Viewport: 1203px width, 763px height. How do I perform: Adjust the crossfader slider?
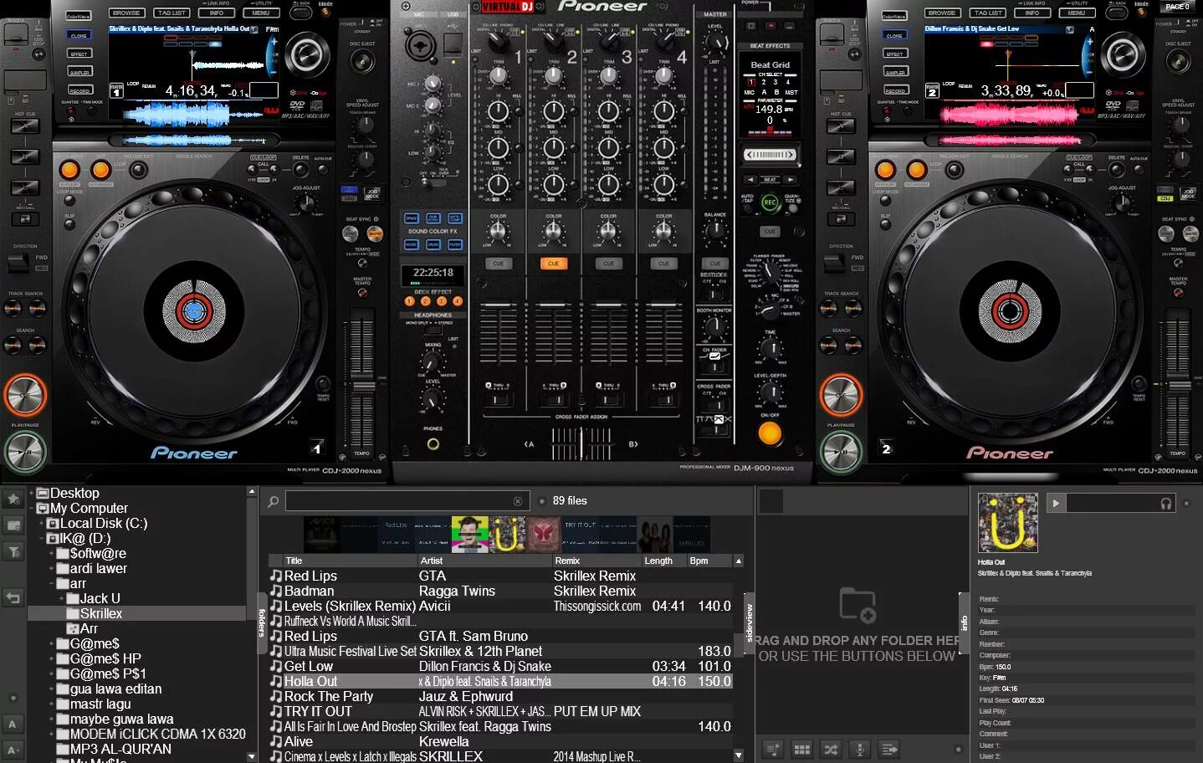pyautogui.click(x=581, y=443)
